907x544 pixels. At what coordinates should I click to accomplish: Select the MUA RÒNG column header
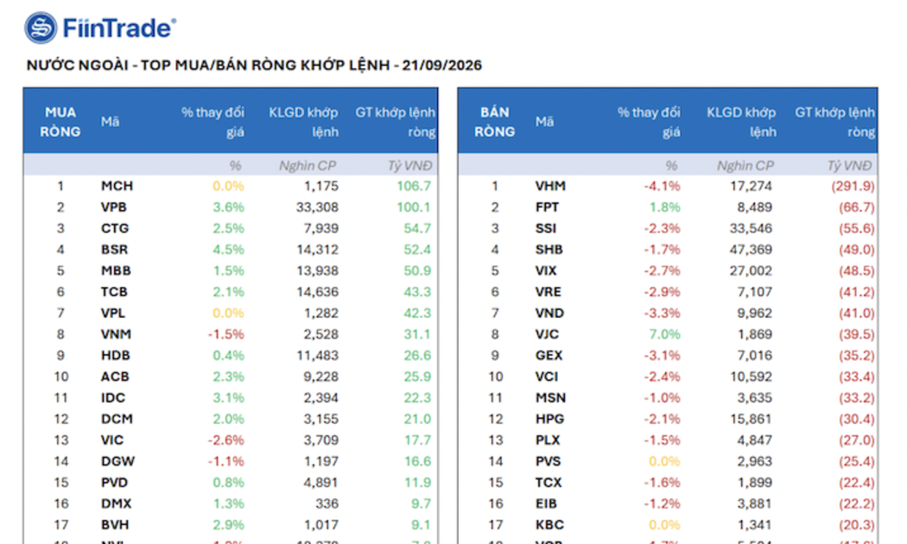click(60, 122)
